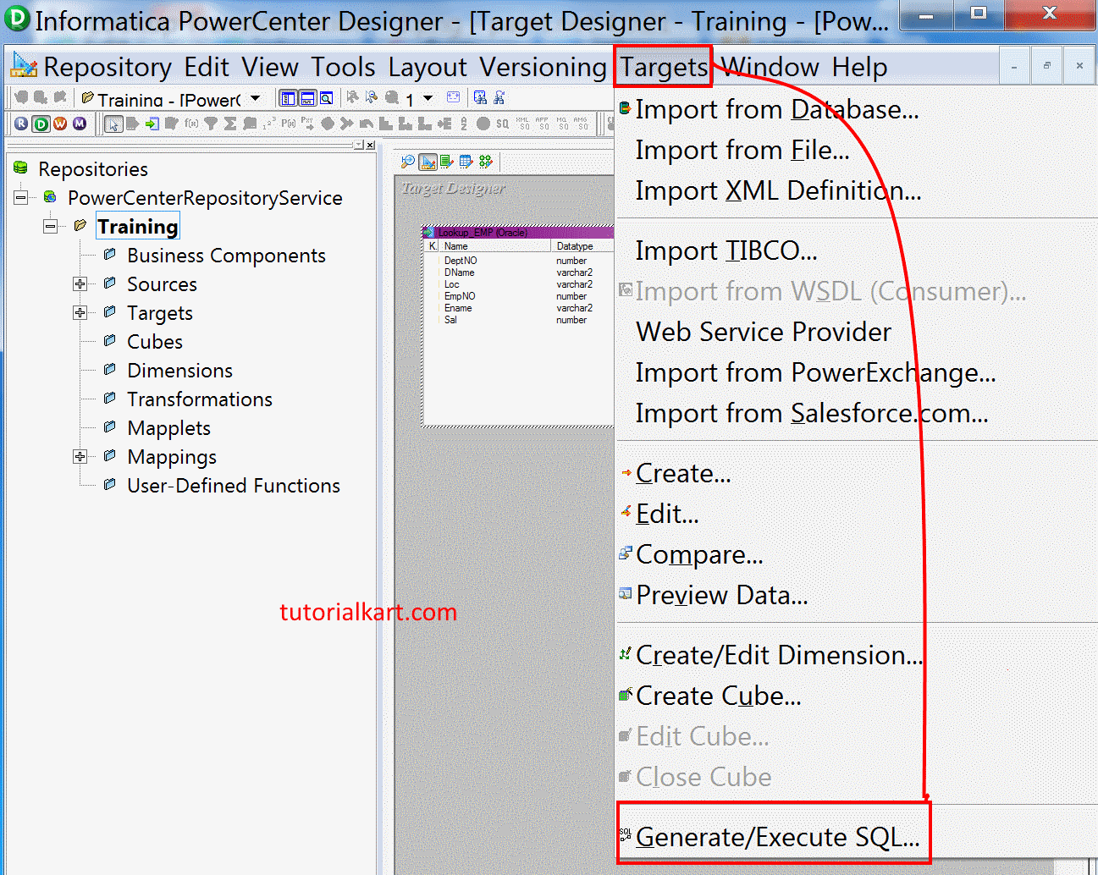Click the magnifier zoom icon beside zoom percent

pos(392,97)
